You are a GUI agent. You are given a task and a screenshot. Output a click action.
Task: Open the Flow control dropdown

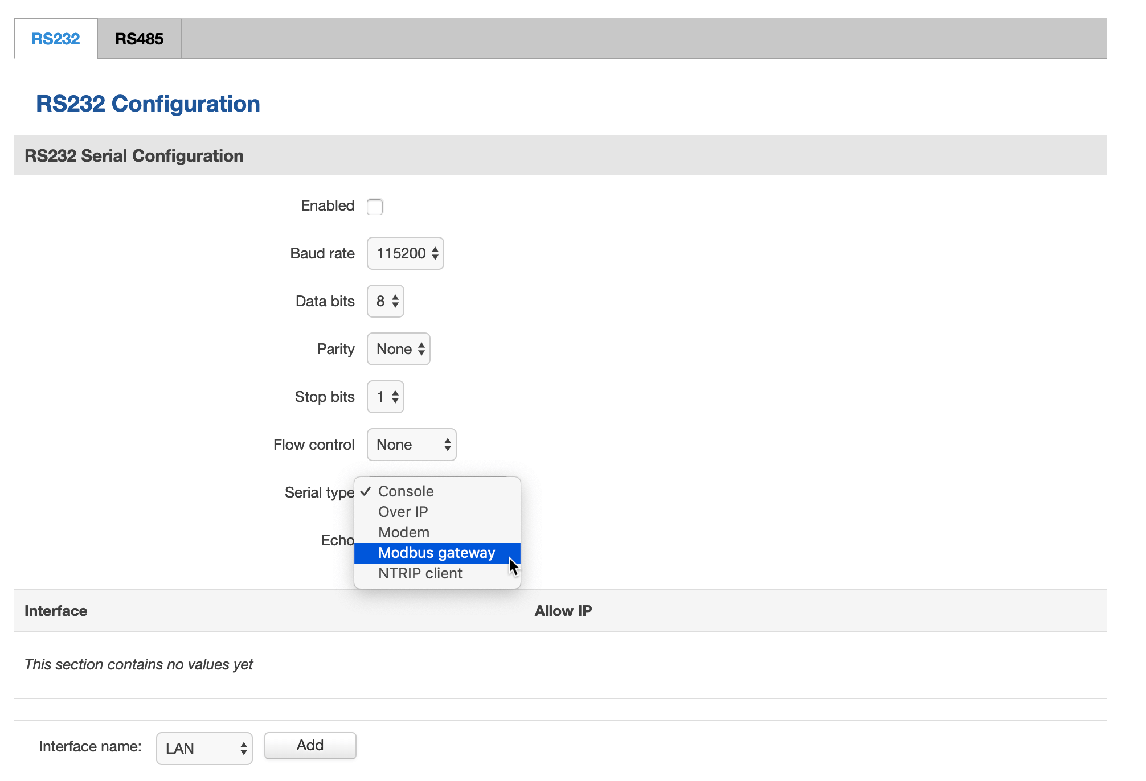tap(411, 445)
